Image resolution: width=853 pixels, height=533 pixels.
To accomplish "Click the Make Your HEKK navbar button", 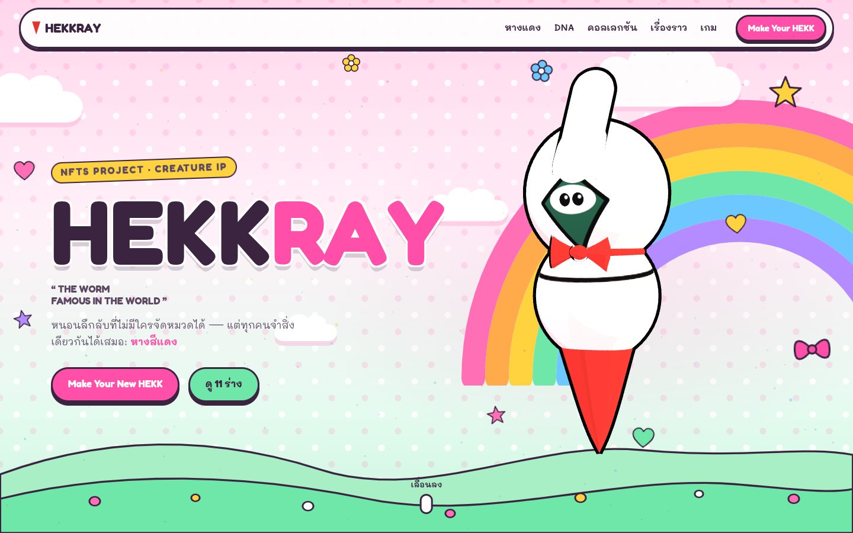I will coord(781,28).
